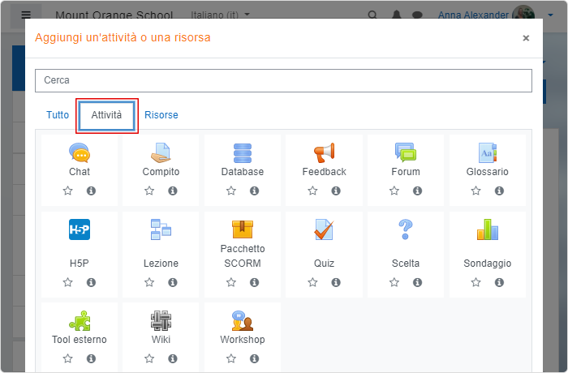
Task: Open the Italiano (it) language dropdown
Action: 220,15
